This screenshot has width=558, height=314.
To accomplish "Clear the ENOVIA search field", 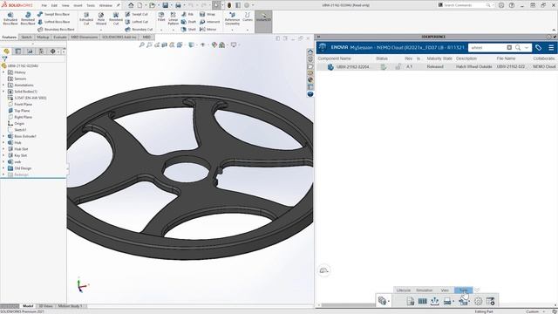I will (509, 47).
